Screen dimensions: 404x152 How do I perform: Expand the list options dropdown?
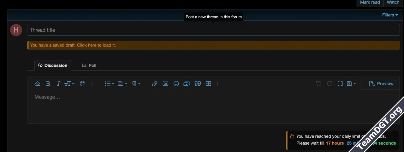[x=109, y=84]
